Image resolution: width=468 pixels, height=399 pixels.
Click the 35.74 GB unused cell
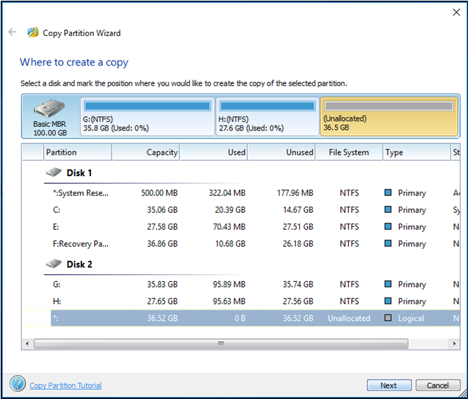pyautogui.click(x=298, y=284)
